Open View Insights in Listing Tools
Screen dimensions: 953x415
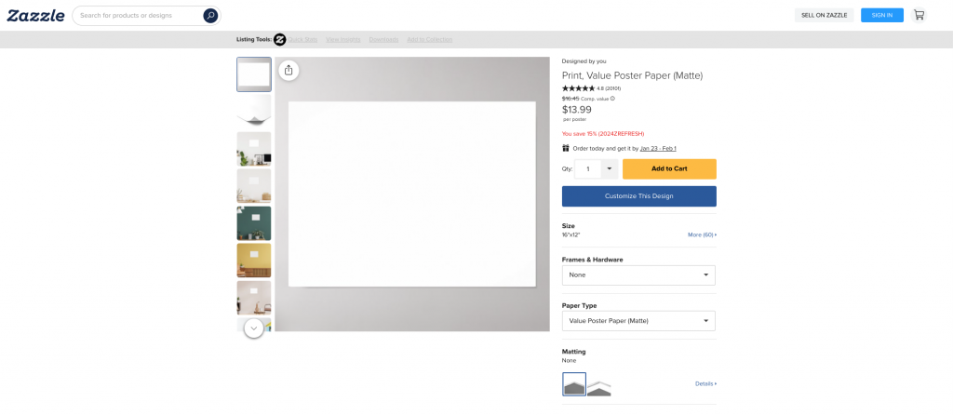tap(342, 39)
